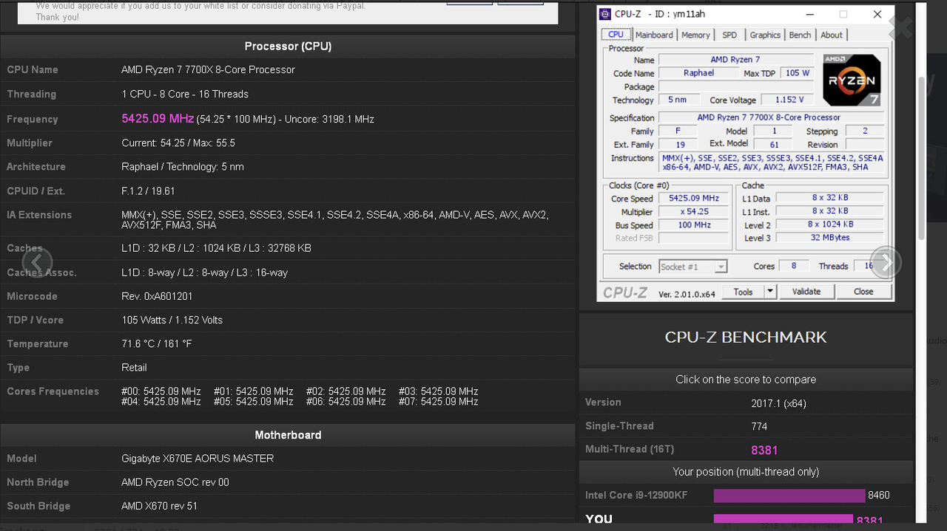Go to previous image with left arrow
Screen dimensions: 947x531
click(37, 262)
